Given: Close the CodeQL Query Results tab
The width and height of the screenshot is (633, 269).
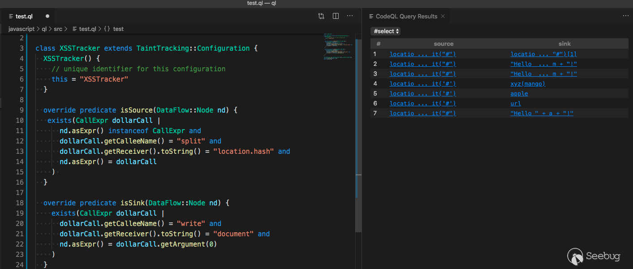Looking at the screenshot, I should pos(443,16).
